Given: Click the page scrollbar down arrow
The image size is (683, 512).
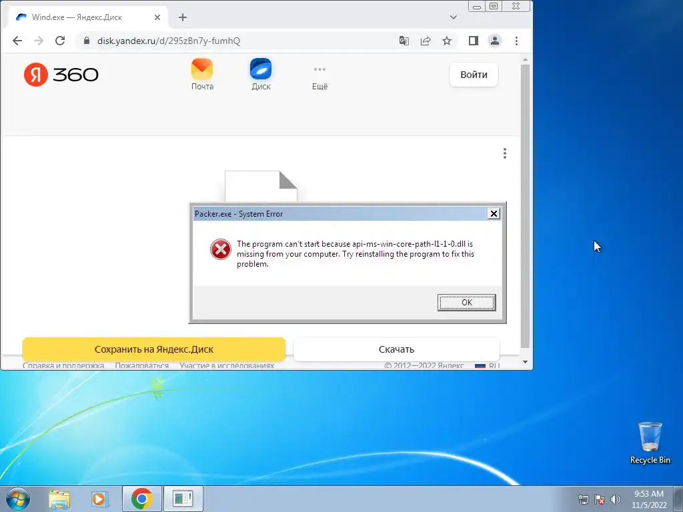Looking at the screenshot, I should (x=526, y=362).
